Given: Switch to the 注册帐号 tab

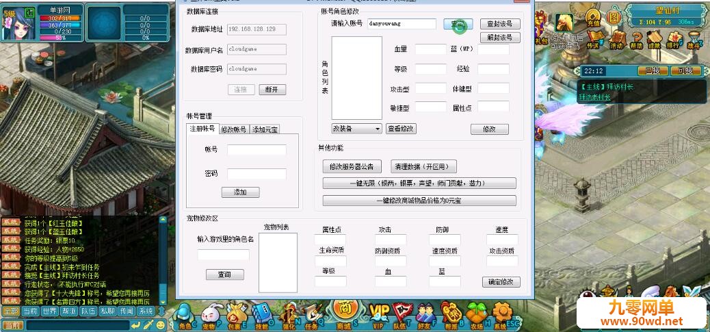Looking at the screenshot, I should pos(202,129).
